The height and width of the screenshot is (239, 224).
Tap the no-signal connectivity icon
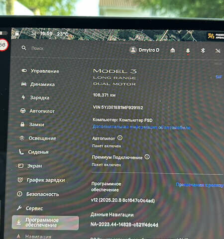(218, 51)
